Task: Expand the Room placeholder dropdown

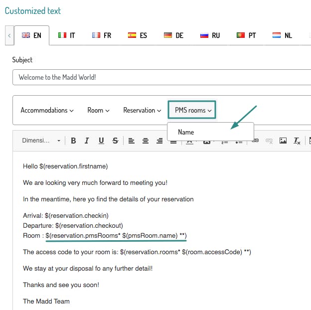Action: click(x=98, y=110)
